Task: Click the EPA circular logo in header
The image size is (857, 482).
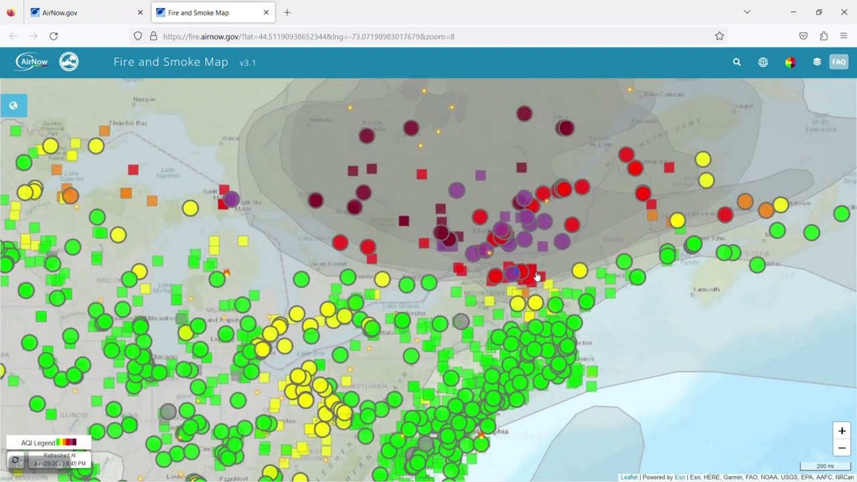Action: [x=69, y=62]
